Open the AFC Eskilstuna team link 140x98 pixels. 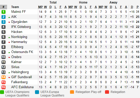(x=22, y=87)
